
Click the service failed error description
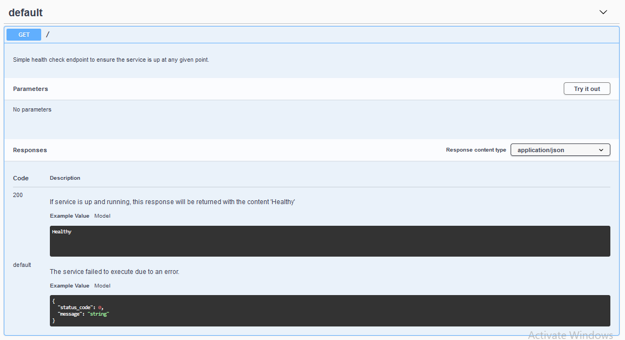coord(114,272)
